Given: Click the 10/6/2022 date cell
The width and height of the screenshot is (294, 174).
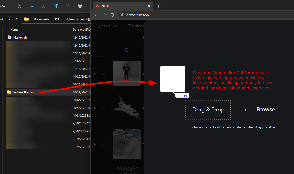Looking at the screenshot, I should coord(82,100).
